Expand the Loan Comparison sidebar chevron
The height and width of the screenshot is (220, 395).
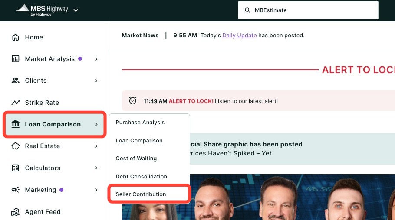96,124
